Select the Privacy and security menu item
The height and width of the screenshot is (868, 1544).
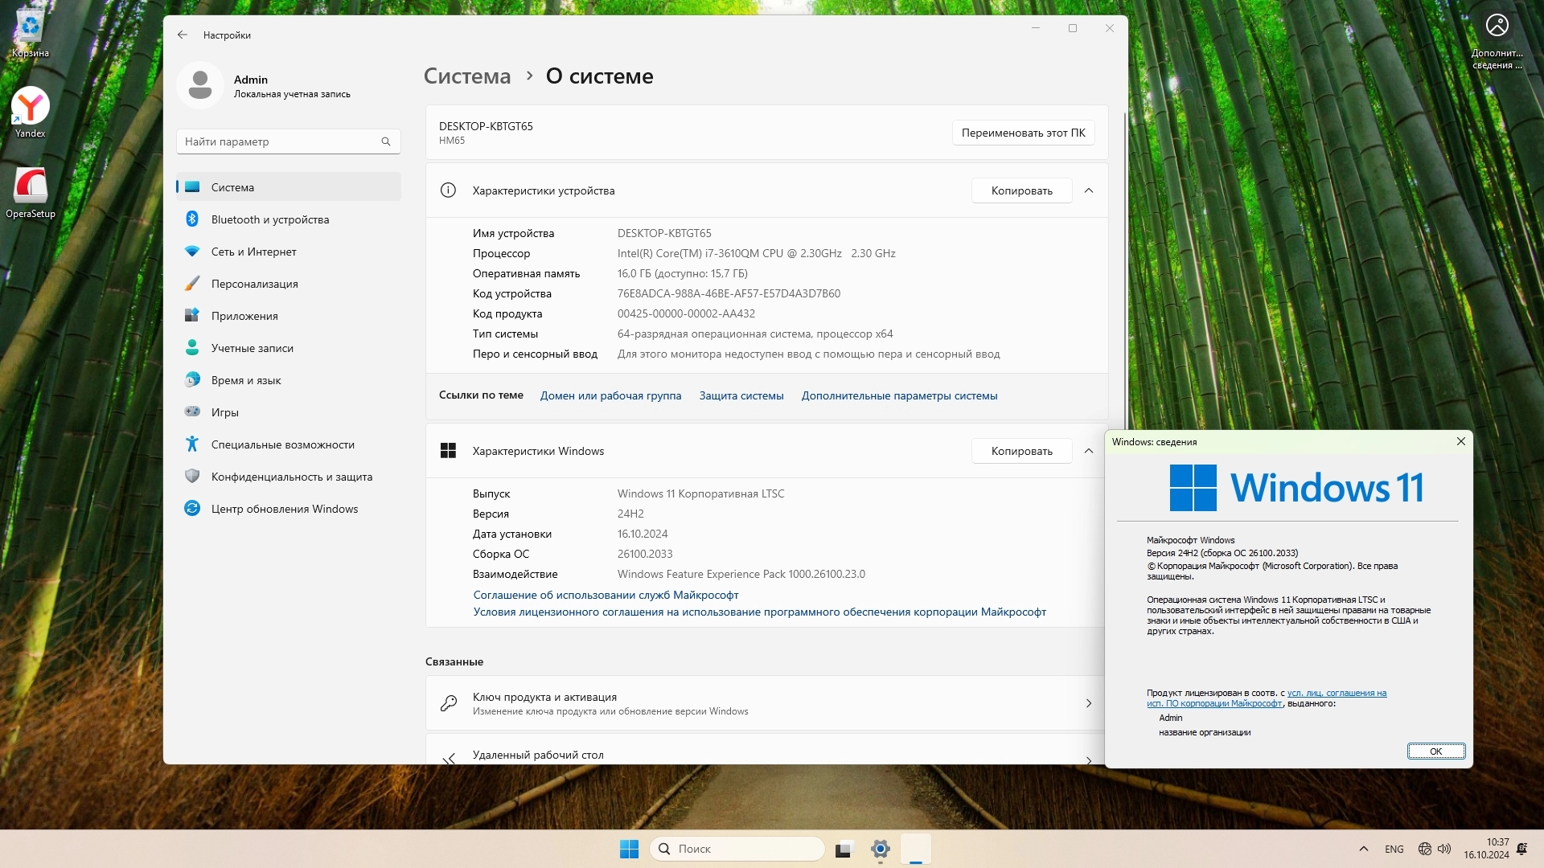(291, 477)
